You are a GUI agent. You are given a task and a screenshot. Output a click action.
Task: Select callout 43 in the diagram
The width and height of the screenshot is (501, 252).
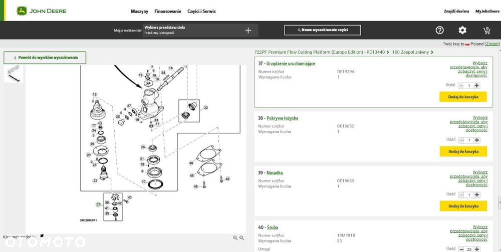[x=129, y=197]
